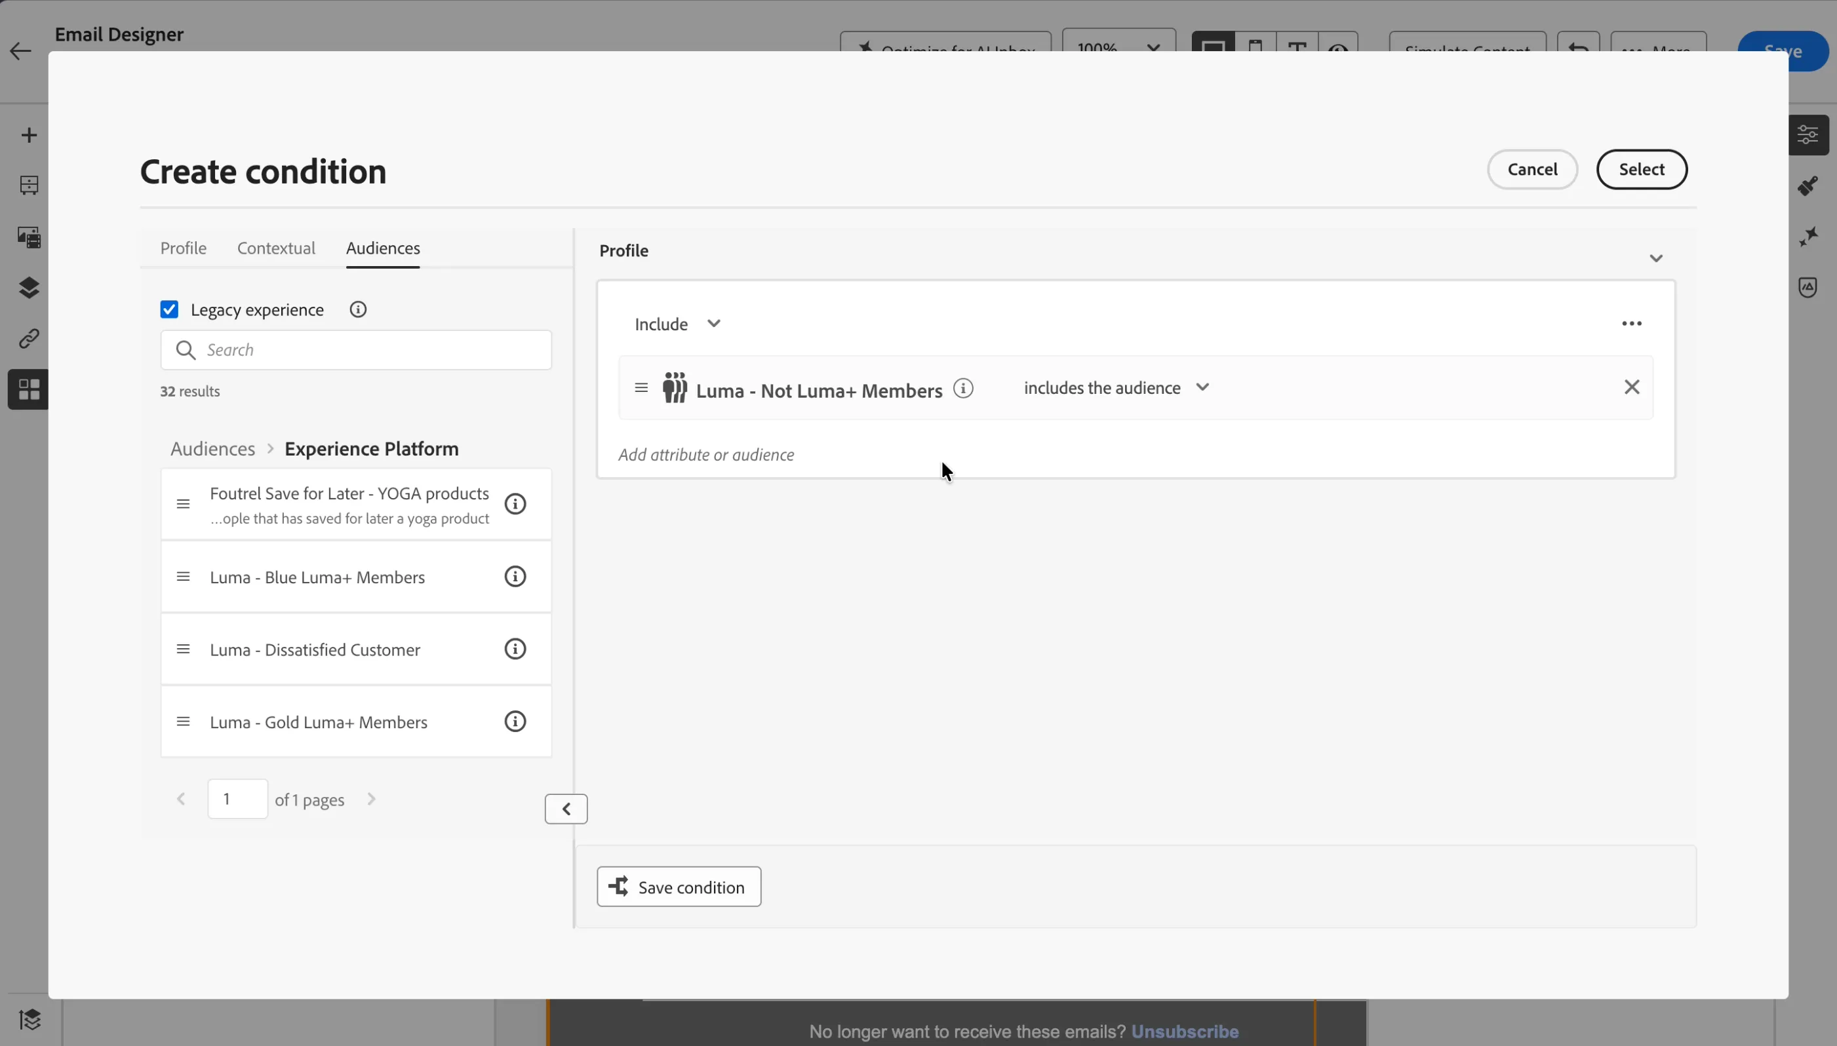
Task: Click the Experience Platform breadcrumb
Action: click(x=372, y=449)
